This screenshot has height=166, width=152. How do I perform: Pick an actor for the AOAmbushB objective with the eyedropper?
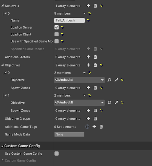(x=116, y=102)
